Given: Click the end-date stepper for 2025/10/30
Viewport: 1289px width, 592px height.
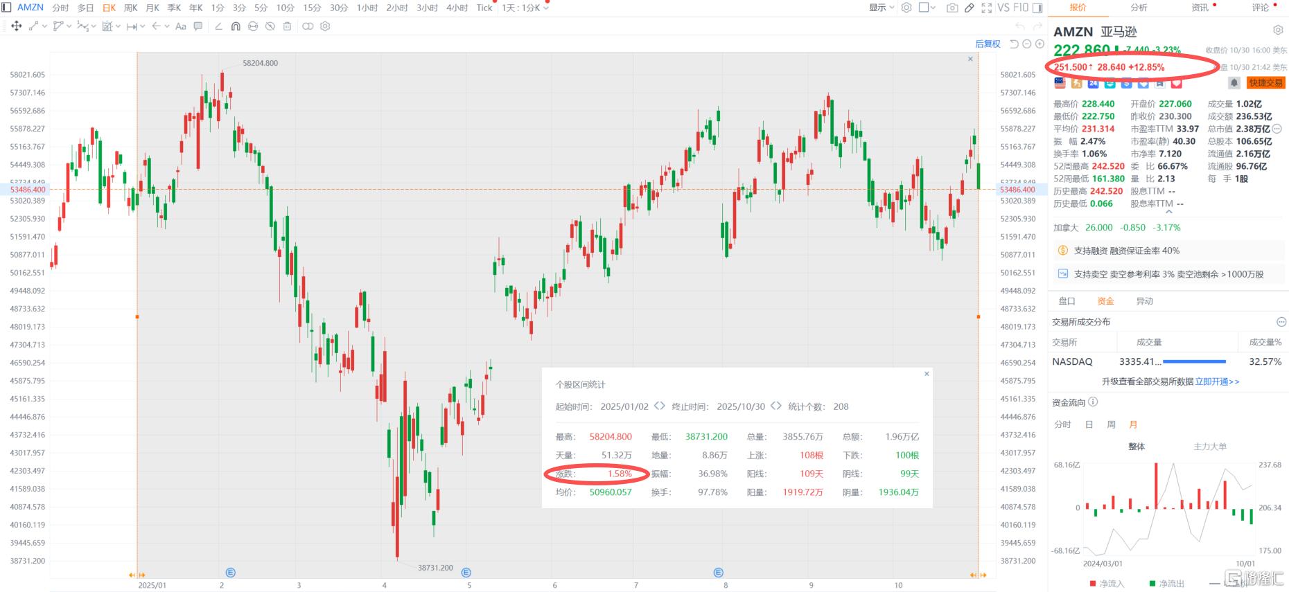Looking at the screenshot, I should pos(776,406).
